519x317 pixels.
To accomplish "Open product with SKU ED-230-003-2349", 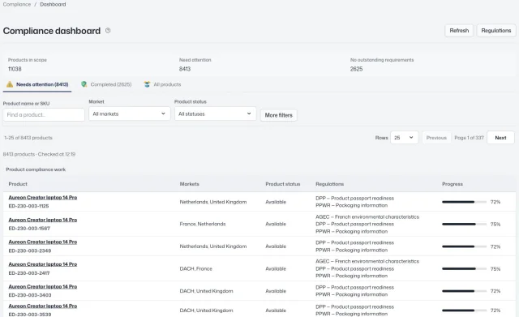I will tap(43, 242).
